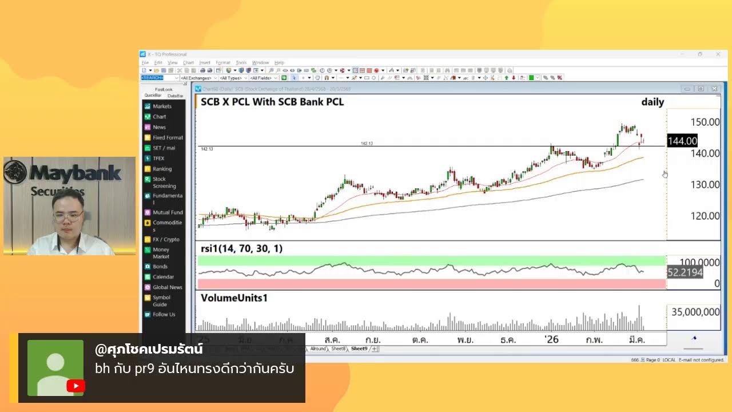This screenshot has width=732, height=412.
Task: Click the red down arrow icon
Action: pos(514,78)
